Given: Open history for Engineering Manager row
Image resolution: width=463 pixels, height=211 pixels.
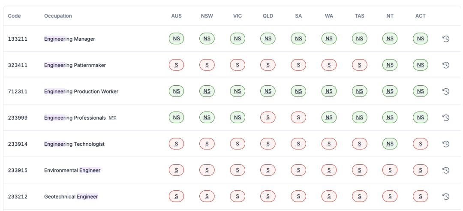Looking at the screenshot, I should coord(446,39).
